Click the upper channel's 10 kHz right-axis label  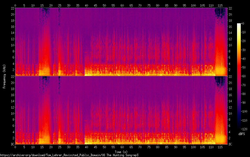click(230, 45)
